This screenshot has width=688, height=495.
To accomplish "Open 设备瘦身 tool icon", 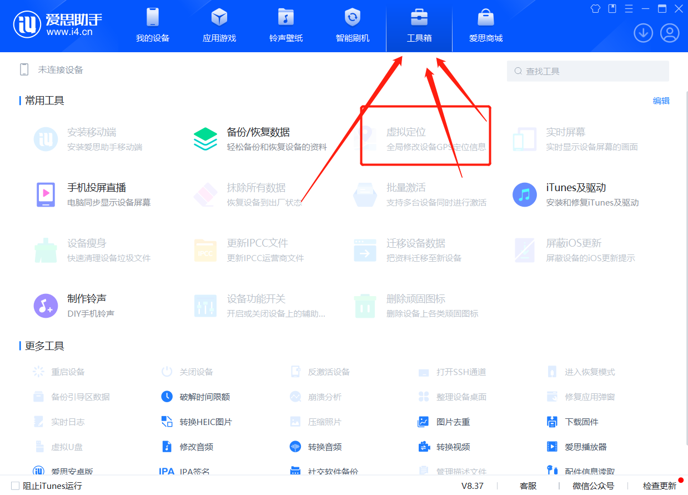I will point(46,250).
